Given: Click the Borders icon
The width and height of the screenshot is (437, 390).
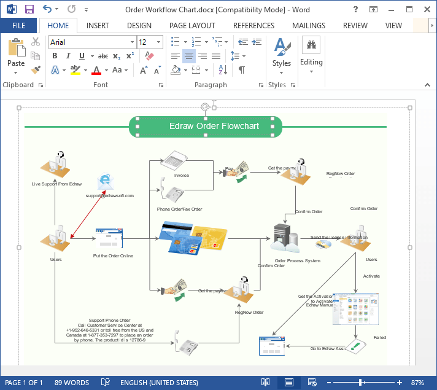Looking at the screenshot, I should tap(196, 70).
